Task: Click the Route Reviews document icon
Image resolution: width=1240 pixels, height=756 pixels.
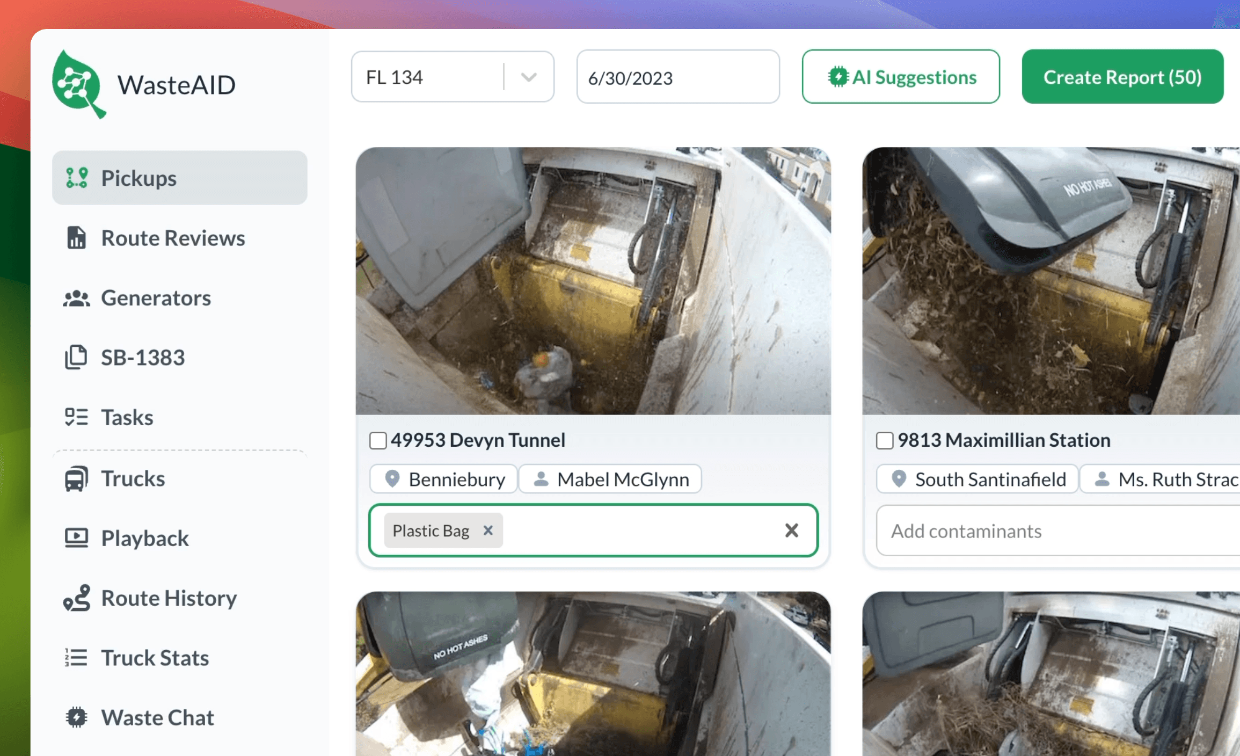Action: coord(76,237)
